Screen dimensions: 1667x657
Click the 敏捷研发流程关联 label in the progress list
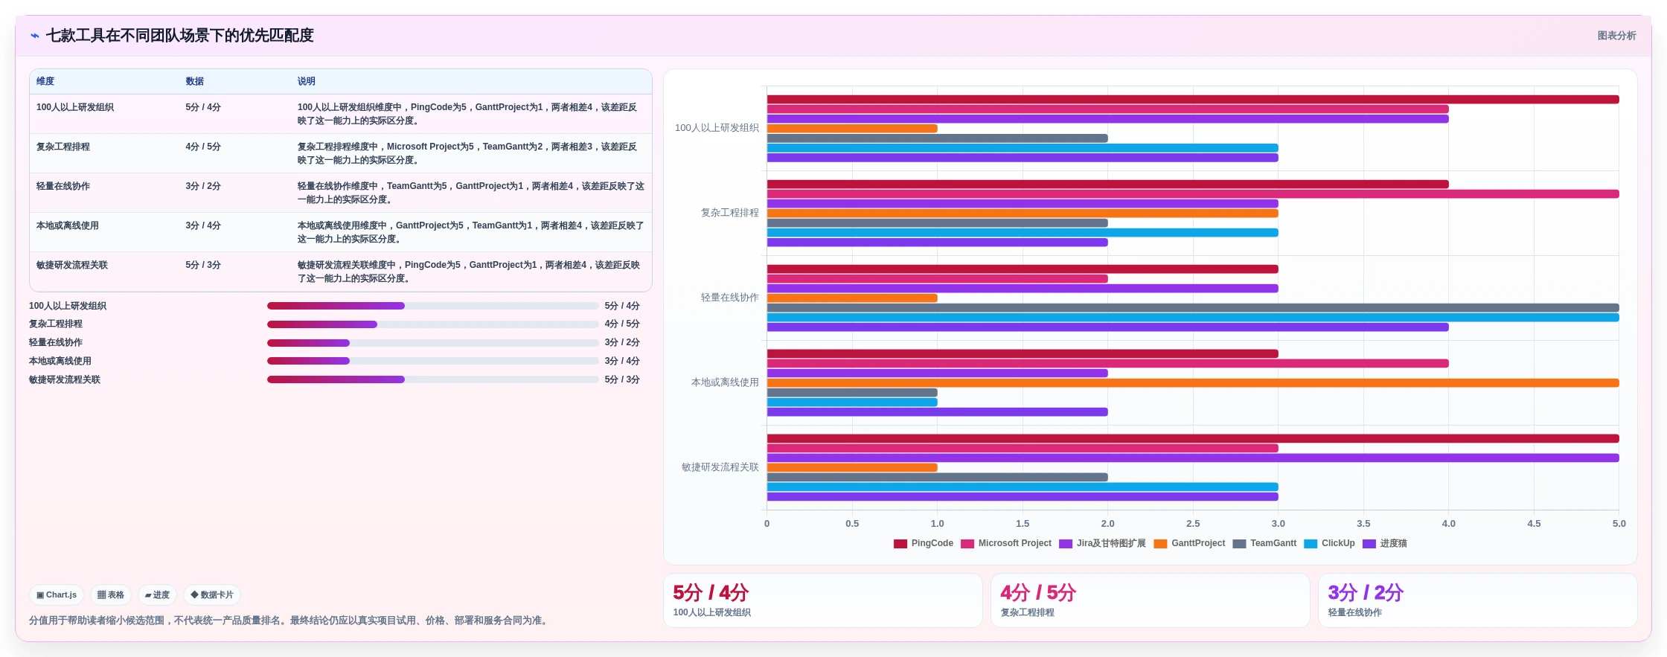coord(65,379)
